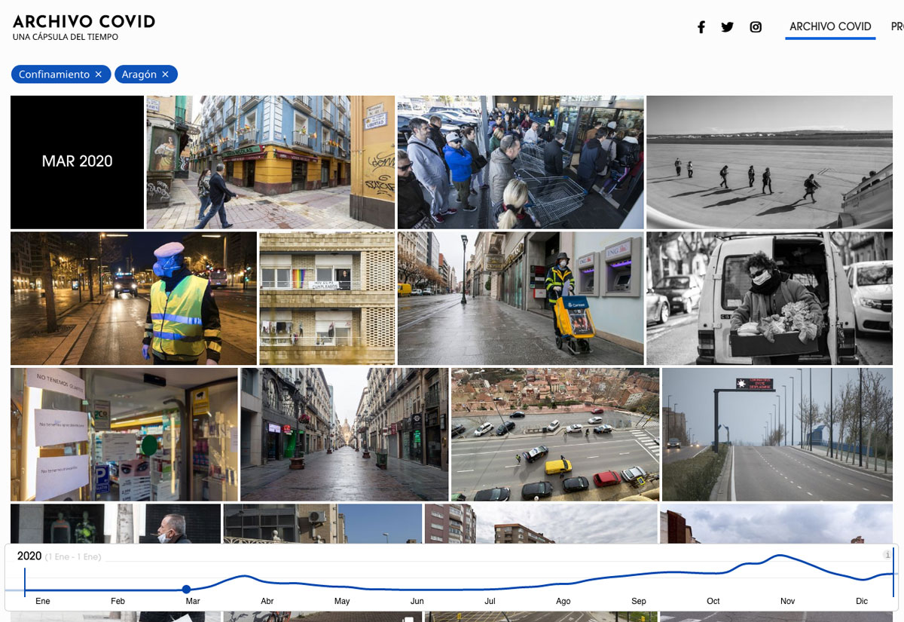Click the rainbow flag balcony photo

coord(326,298)
